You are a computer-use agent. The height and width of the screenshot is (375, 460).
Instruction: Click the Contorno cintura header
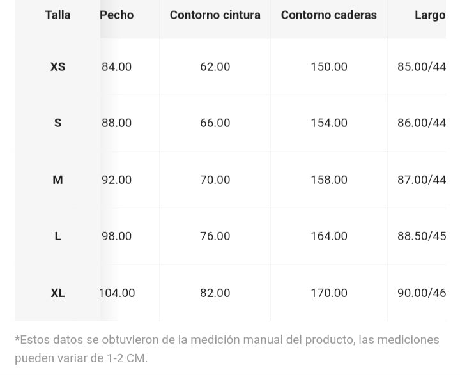pos(215,15)
